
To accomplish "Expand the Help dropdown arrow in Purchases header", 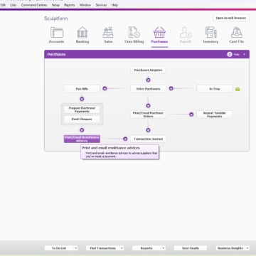I will [245, 55].
